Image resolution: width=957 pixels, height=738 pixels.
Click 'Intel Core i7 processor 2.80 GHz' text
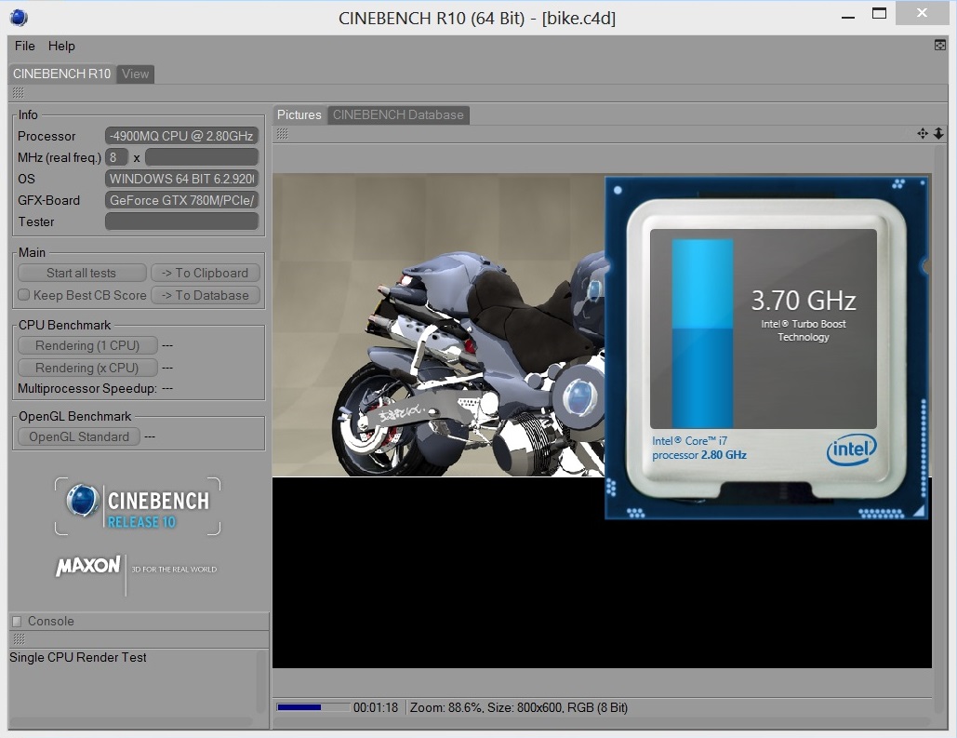pos(699,448)
